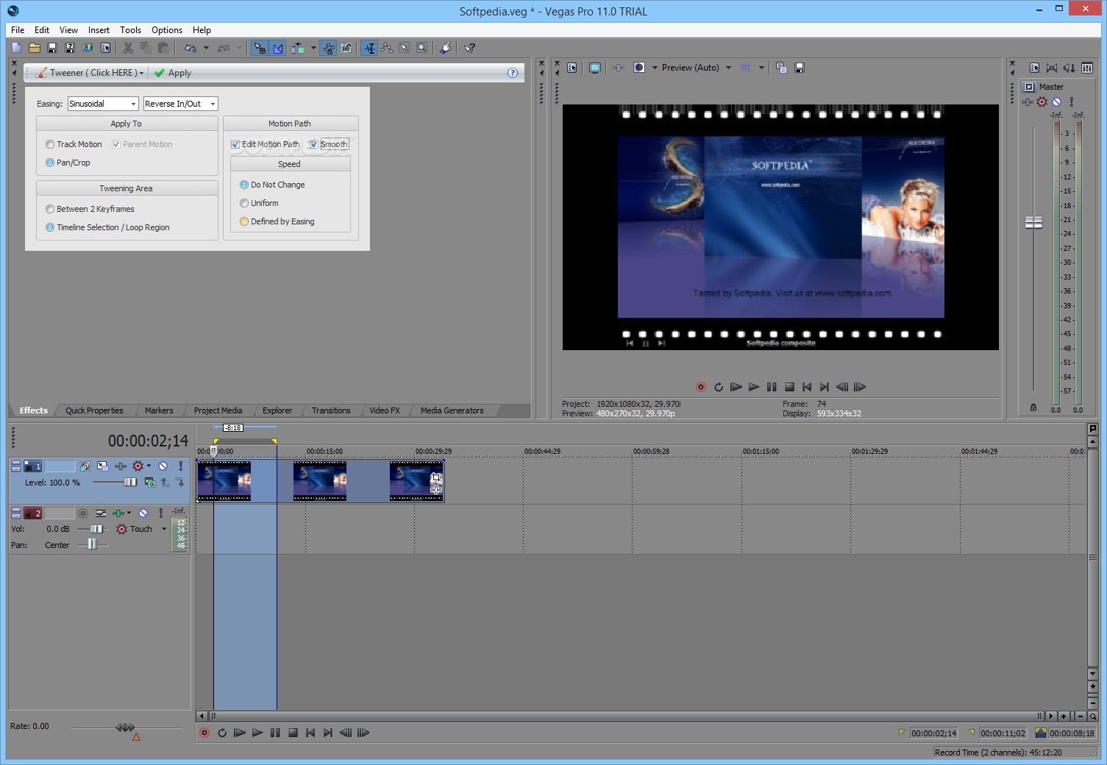Save preview snapshot to file icon
The height and width of the screenshot is (765, 1107).
pyautogui.click(x=800, y=68)
